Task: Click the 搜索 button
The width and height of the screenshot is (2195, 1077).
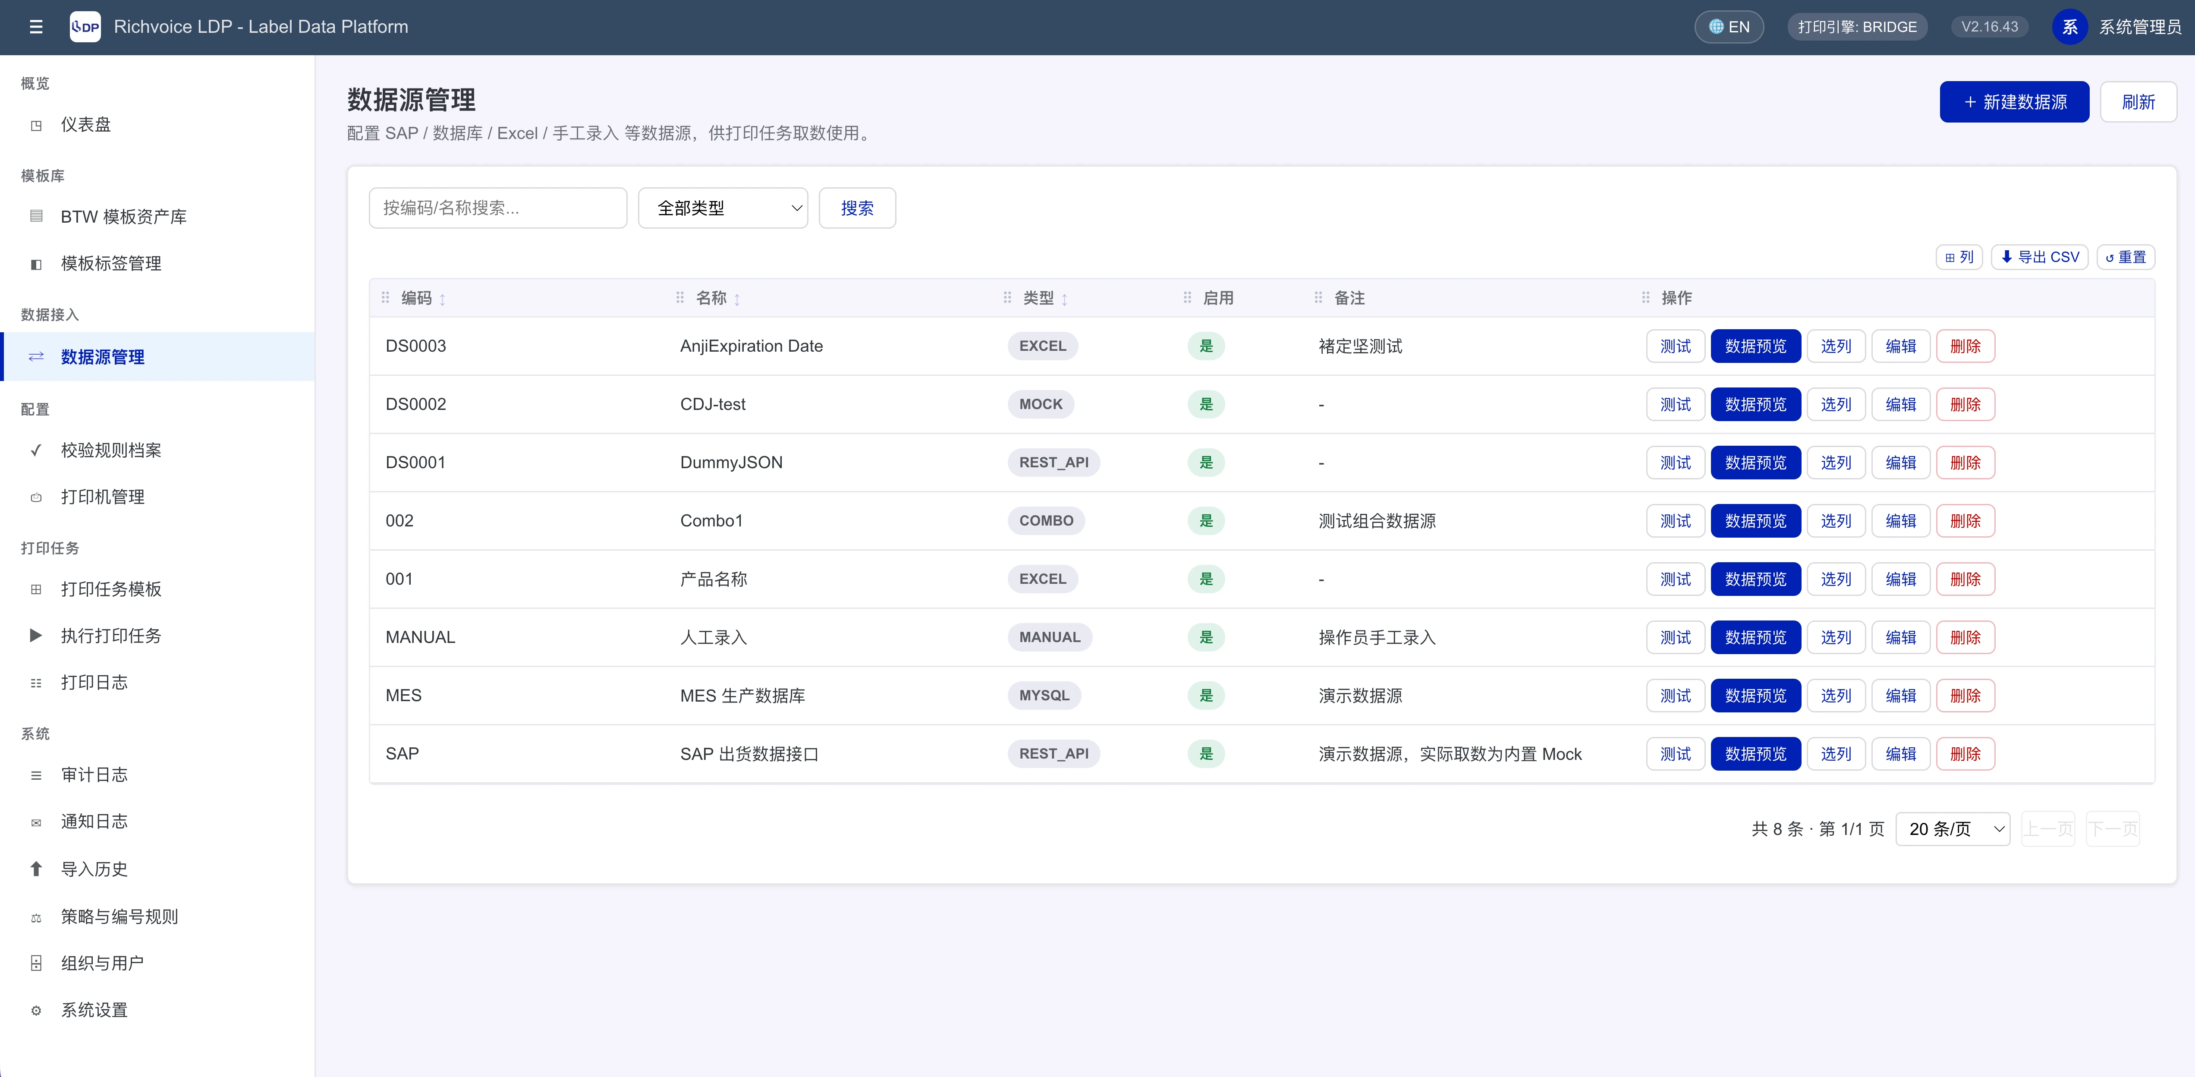Action: point(857,208)
